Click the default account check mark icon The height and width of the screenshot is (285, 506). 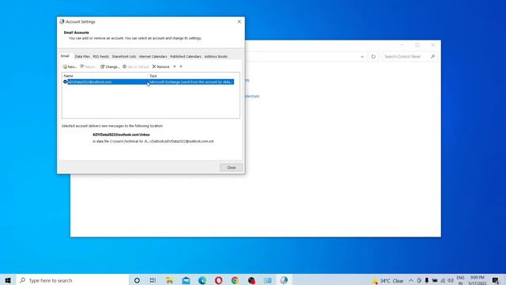click(x=65, y=82)
